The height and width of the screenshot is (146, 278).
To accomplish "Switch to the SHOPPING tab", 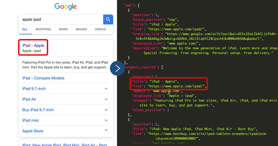I will pos(43,29).
